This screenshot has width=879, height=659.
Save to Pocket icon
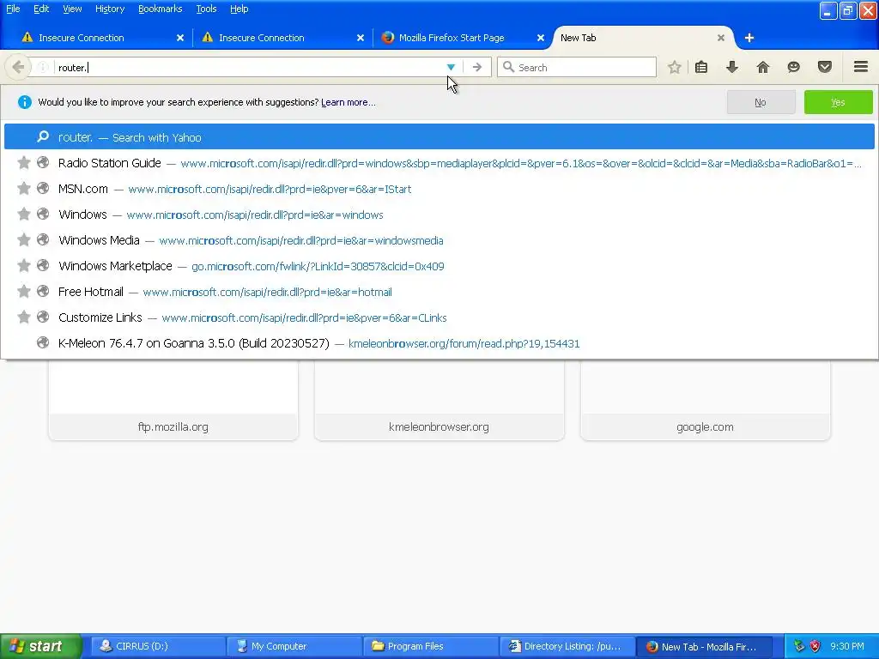click(x=825, y=67)
